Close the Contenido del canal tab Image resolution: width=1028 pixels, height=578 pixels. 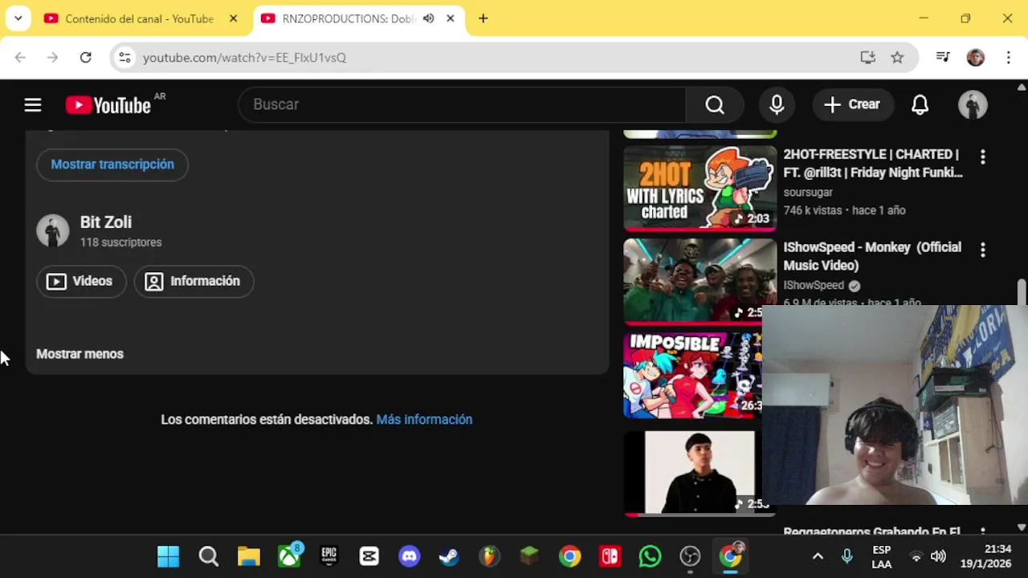pos(234,18)
